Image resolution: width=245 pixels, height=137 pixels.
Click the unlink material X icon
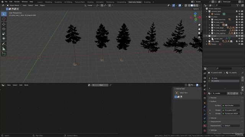(237, 93)
